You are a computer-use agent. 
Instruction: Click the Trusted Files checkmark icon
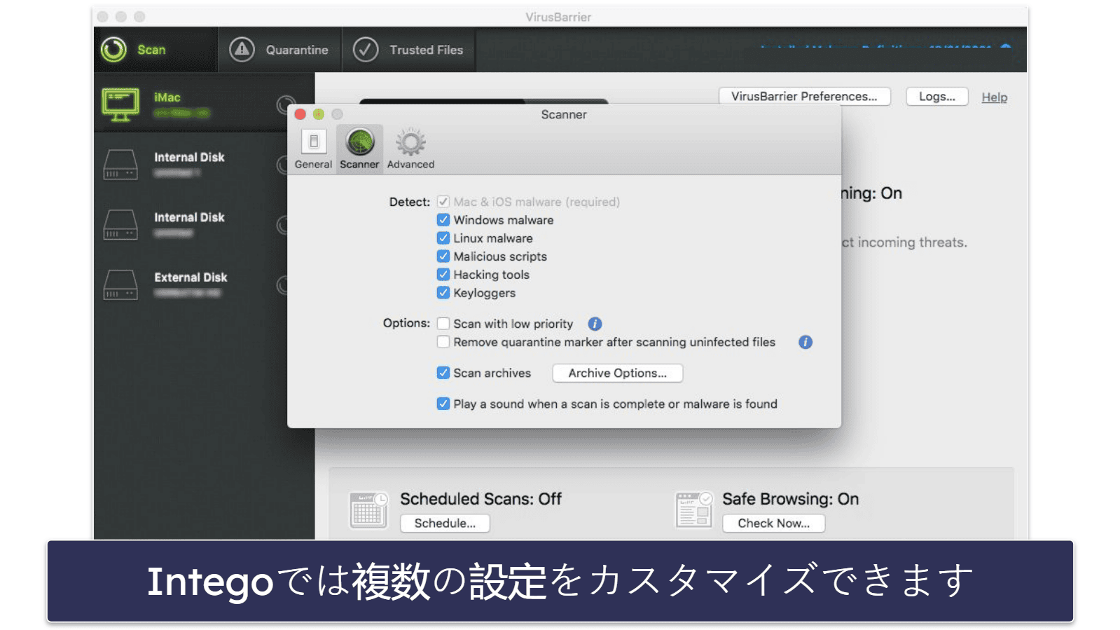366,50
